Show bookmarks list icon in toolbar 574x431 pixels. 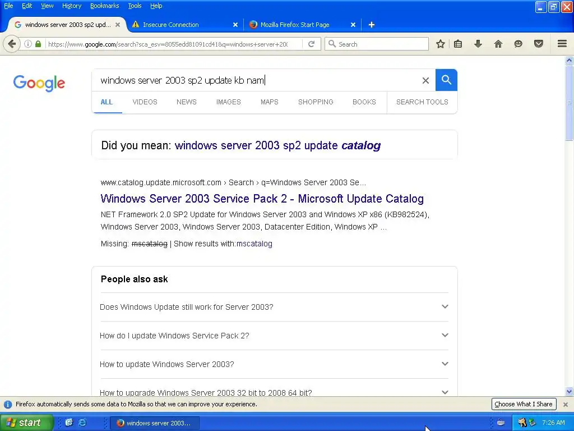pos(457,44)
